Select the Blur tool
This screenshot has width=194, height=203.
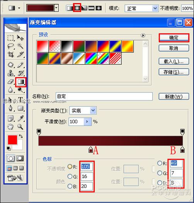pos(10,90)
